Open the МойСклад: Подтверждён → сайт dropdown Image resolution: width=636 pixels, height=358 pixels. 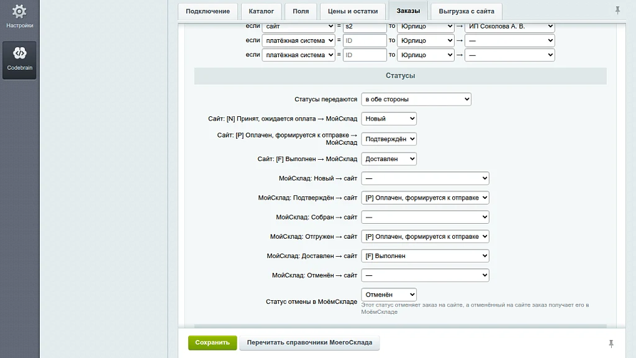pos(425,198)
